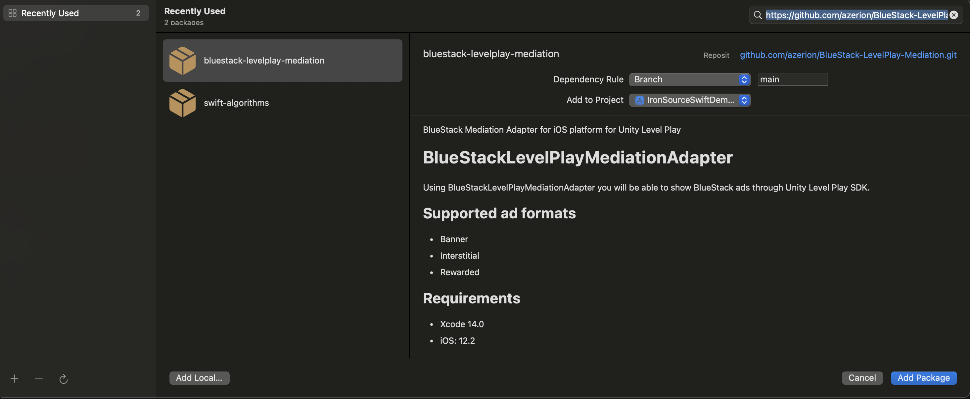The width and height of the screenshot is (970, 399).
Task: Click the Add Package button
Action: click(x=923, y=377)
